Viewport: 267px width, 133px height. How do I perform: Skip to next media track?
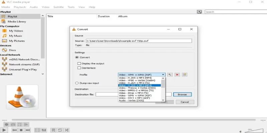(x=28, y=130)
